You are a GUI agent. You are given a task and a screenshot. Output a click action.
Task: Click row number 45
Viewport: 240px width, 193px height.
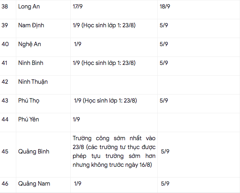tap(5, 151)
